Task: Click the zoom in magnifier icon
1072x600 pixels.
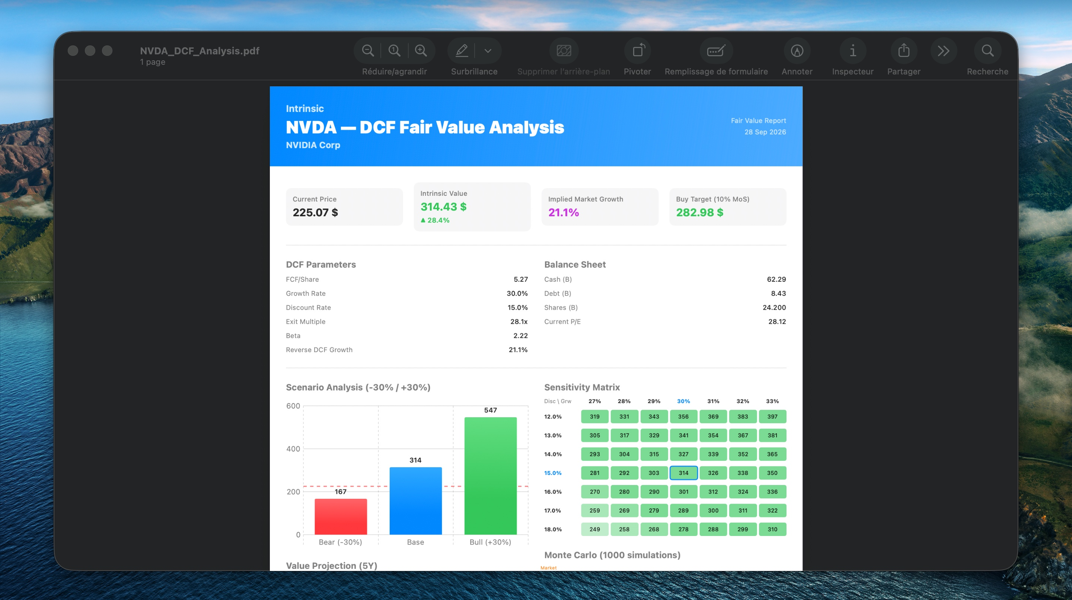Action: (421, 51)
